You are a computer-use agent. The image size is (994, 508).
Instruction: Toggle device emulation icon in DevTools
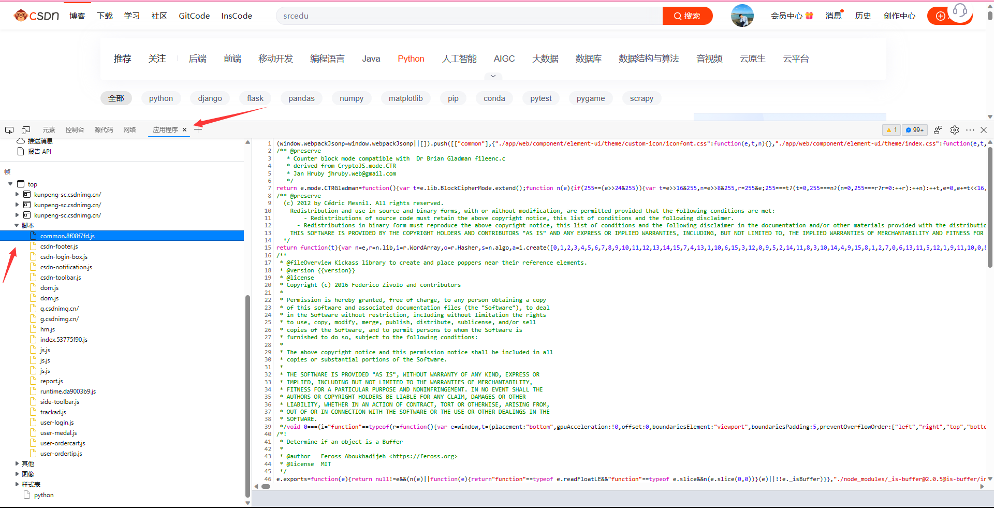(26, 130)
